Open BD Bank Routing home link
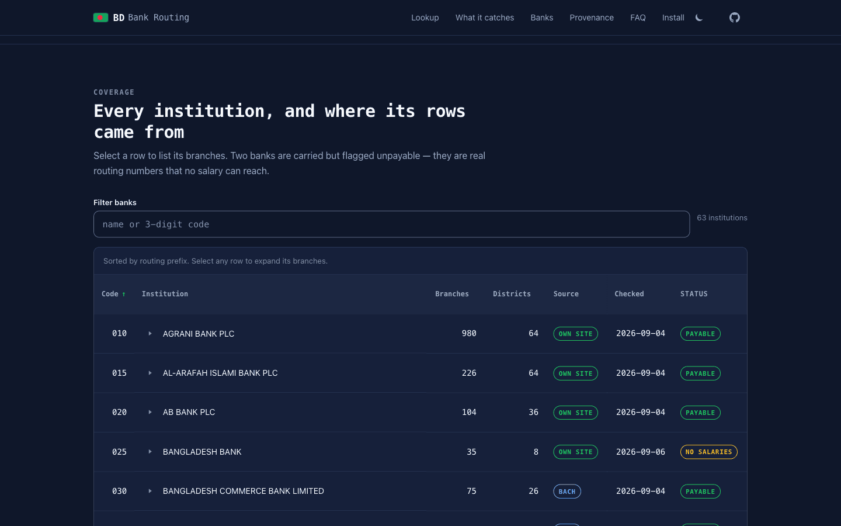 pos(141,18)
